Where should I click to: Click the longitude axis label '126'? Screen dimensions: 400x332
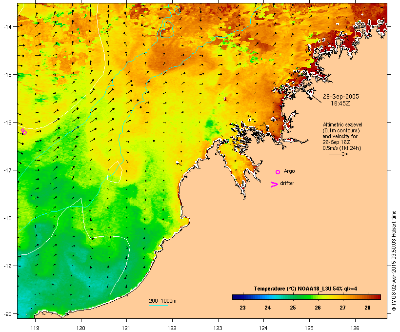(355, 328)
